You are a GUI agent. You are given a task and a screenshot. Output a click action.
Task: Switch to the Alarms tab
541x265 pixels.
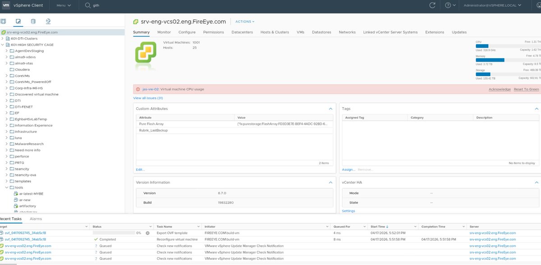36,219
